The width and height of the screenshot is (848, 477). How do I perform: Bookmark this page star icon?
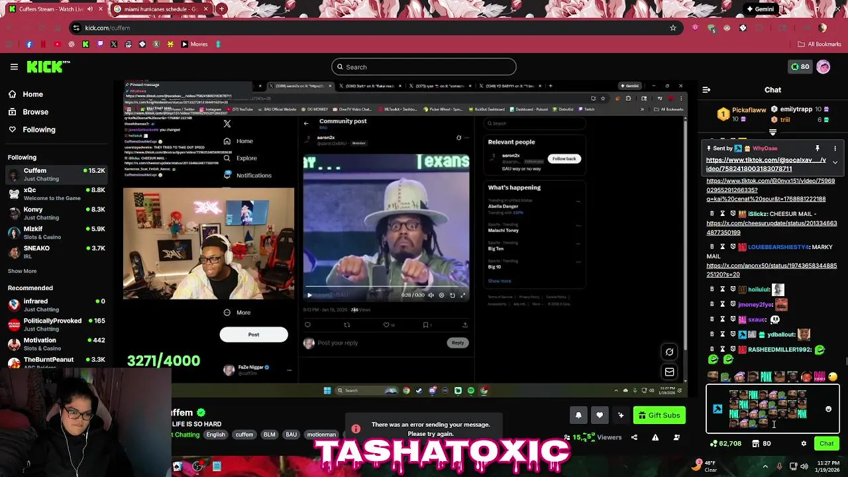673,28
